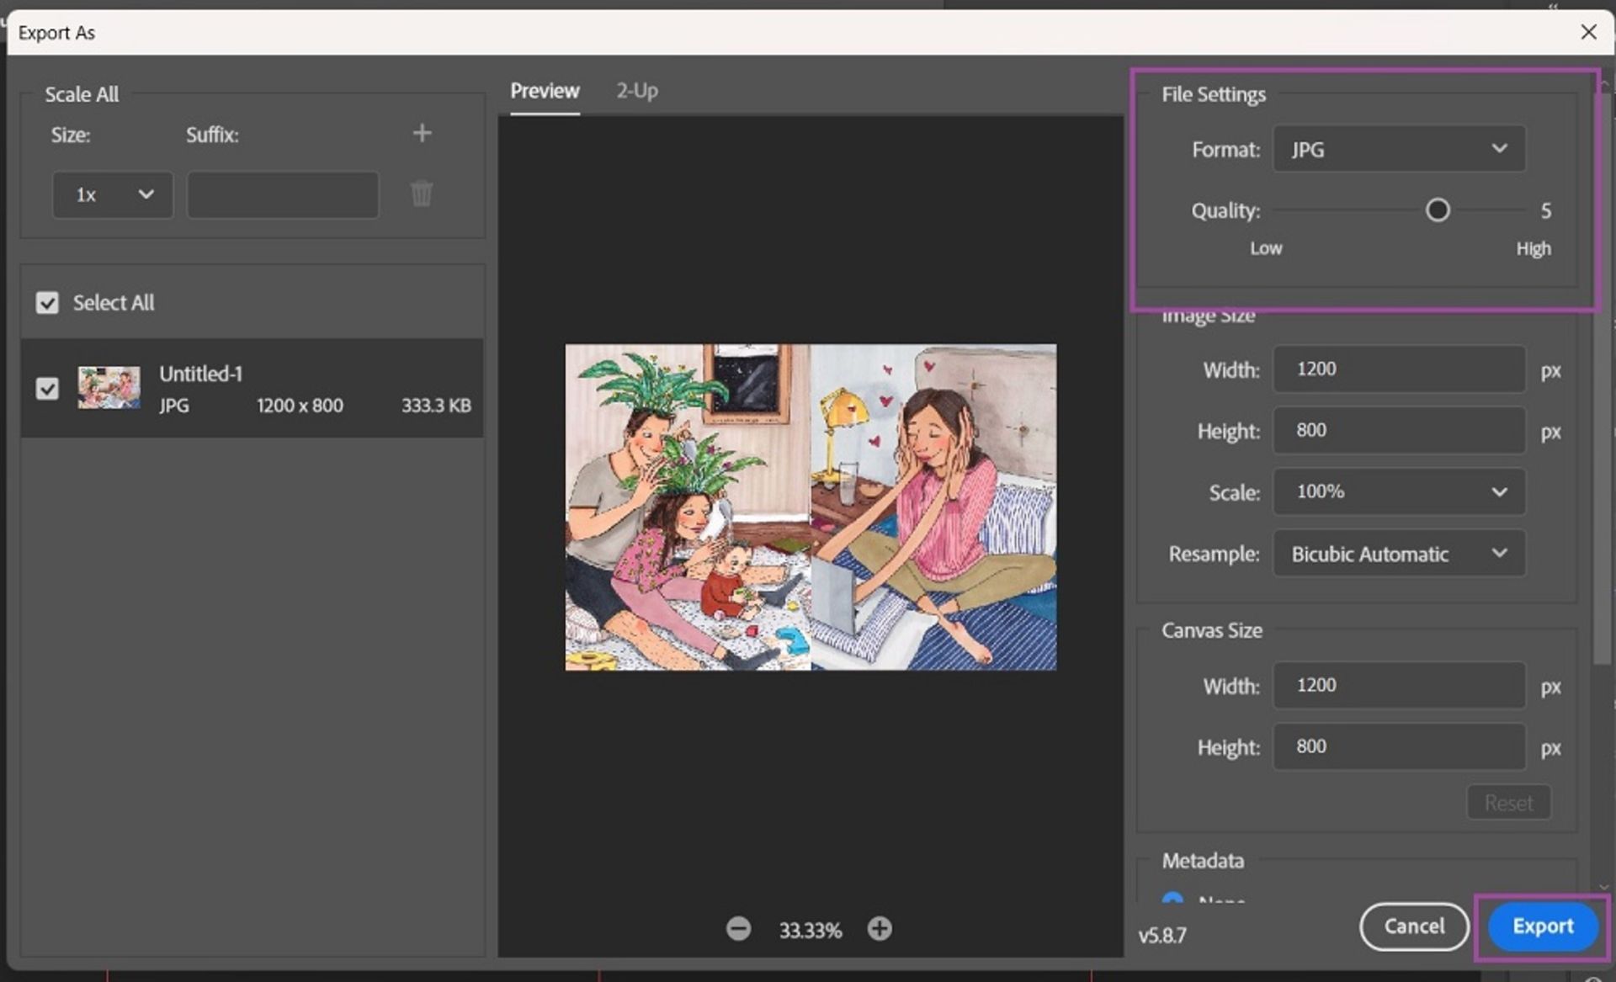
Task: Click the trash icon to delete scale
Action: [422, 194]
